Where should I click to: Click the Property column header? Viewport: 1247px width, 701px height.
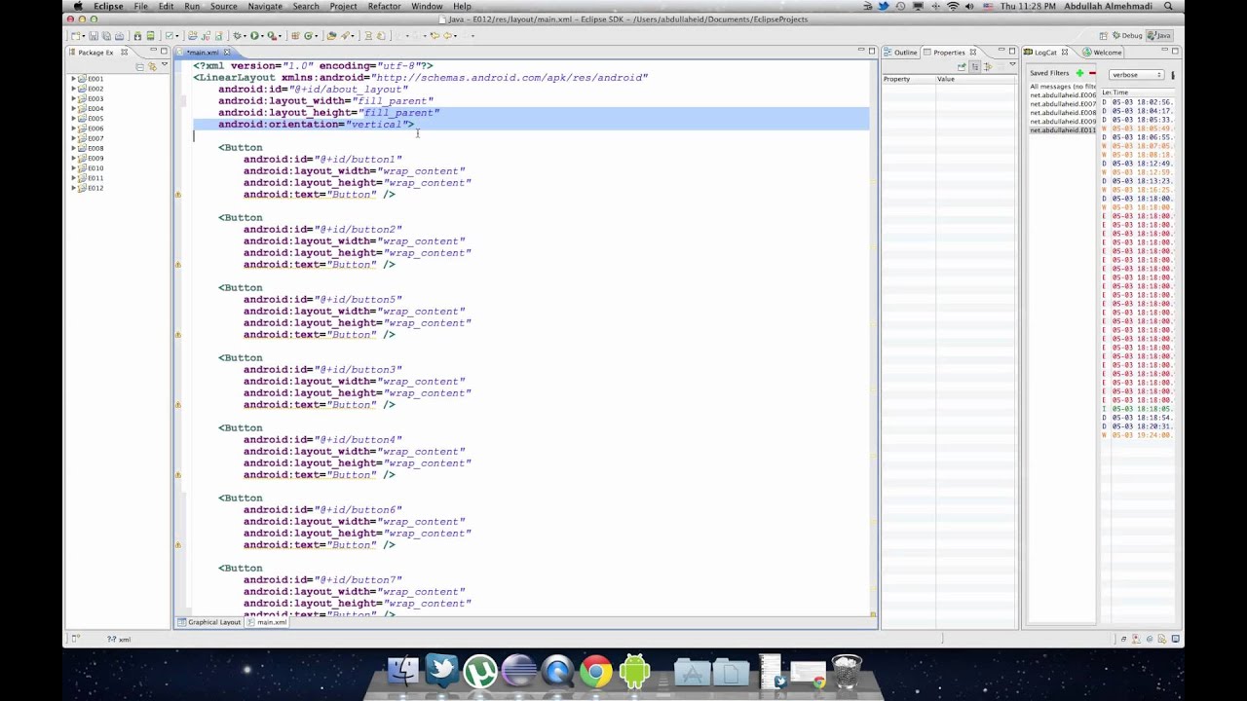point(909,79)
